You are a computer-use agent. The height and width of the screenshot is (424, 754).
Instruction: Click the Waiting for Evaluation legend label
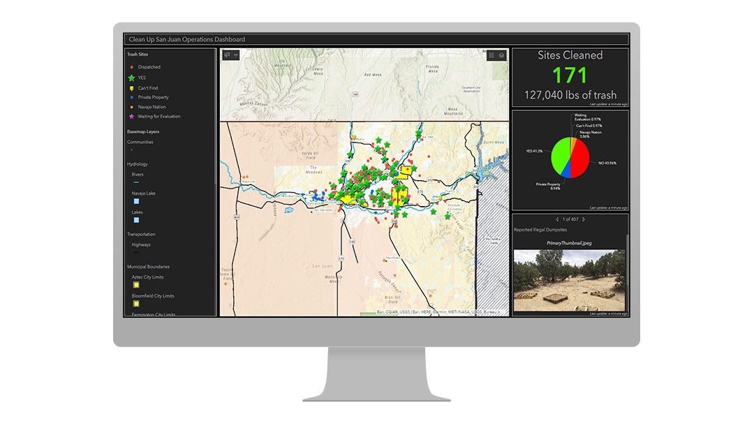[x=159, y=117]
